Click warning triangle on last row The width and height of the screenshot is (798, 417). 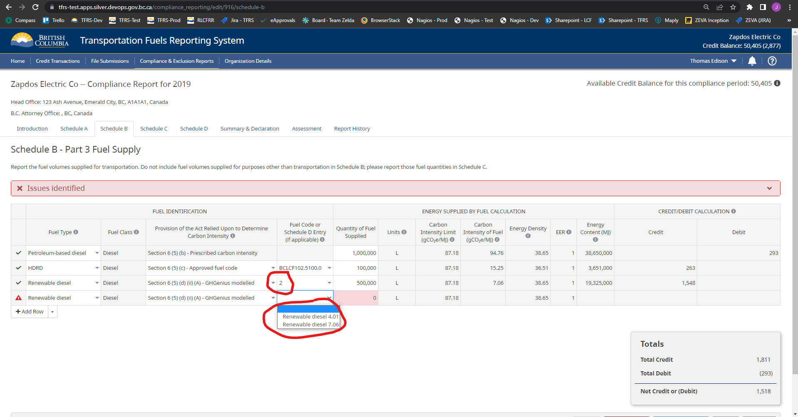[x=18, y=298]
